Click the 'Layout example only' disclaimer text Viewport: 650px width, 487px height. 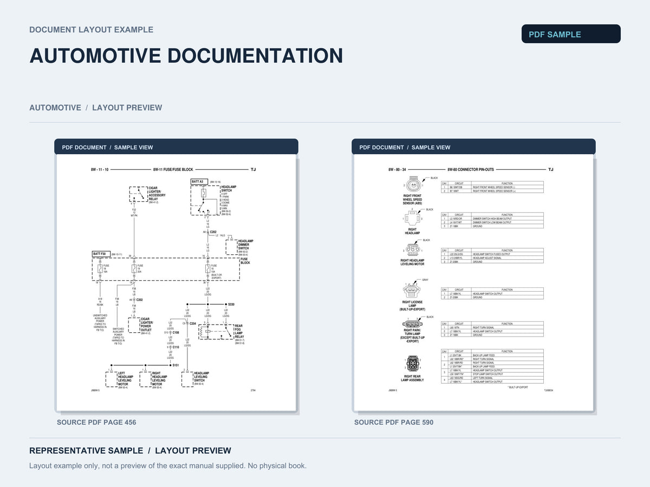pyautogui.click(x=168, y=466)
